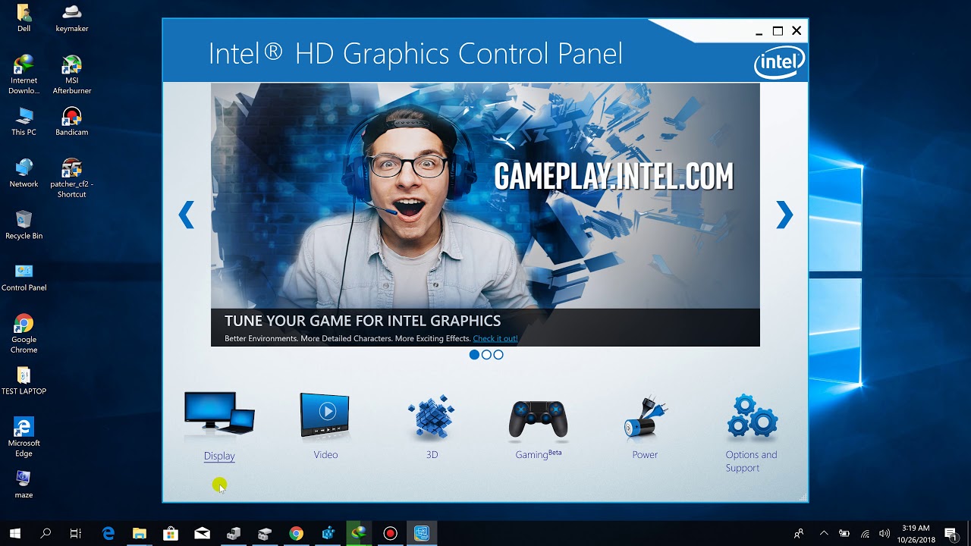The width and height of the screenshot is (971, 546).
Task: Click the Intel Graphics taskbar button
Action: [x=422, y=534]
